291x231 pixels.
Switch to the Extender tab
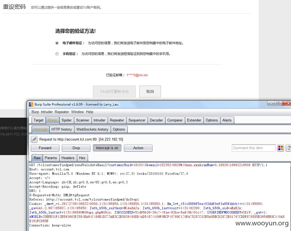(x=194, y=120)
